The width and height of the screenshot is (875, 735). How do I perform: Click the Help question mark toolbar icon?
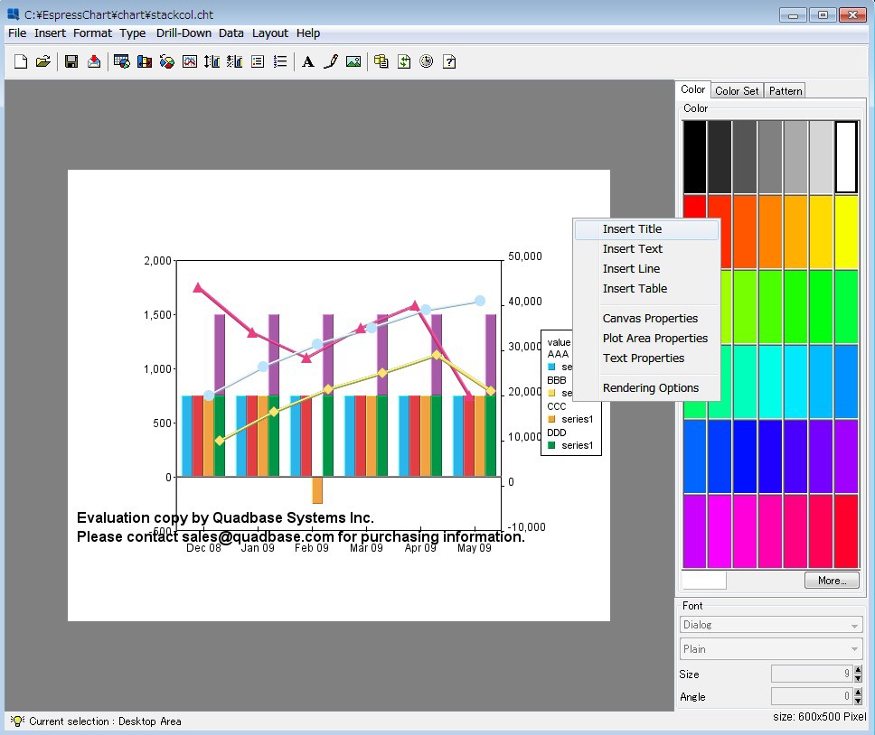point(449,61)
